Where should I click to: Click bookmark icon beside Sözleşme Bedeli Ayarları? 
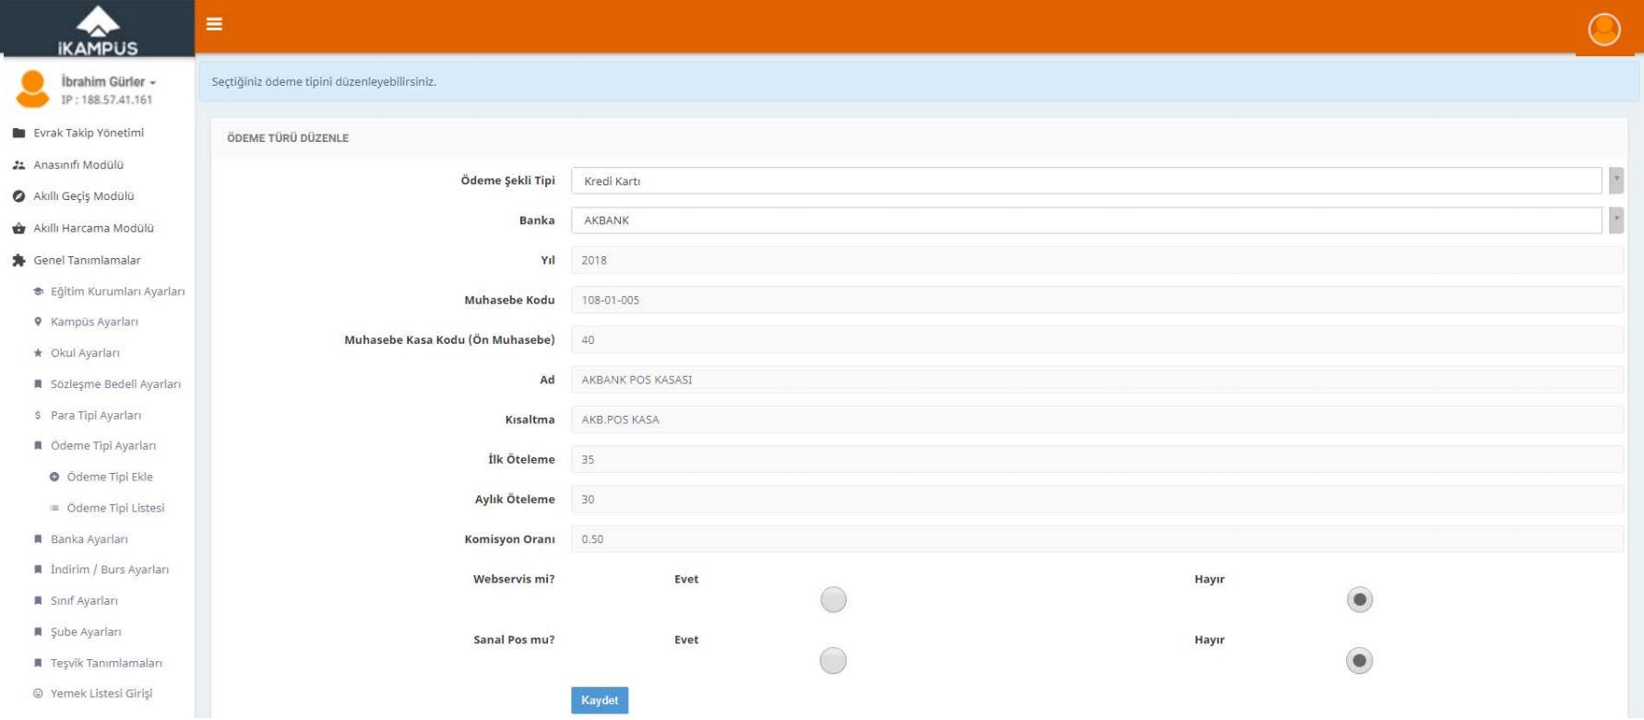tap(38, 384)
